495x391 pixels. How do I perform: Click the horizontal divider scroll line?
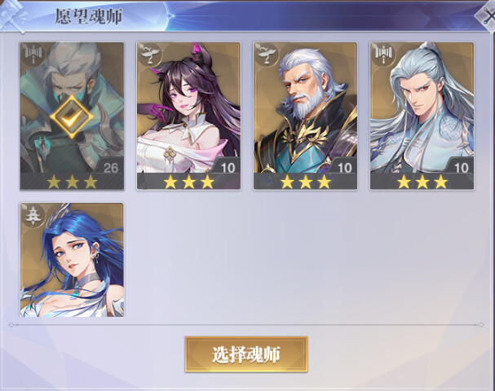tap(246, 324)
